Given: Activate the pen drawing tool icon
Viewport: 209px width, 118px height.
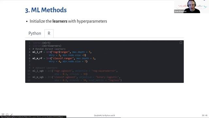Looking at the screenshot, I should (11, 115).
